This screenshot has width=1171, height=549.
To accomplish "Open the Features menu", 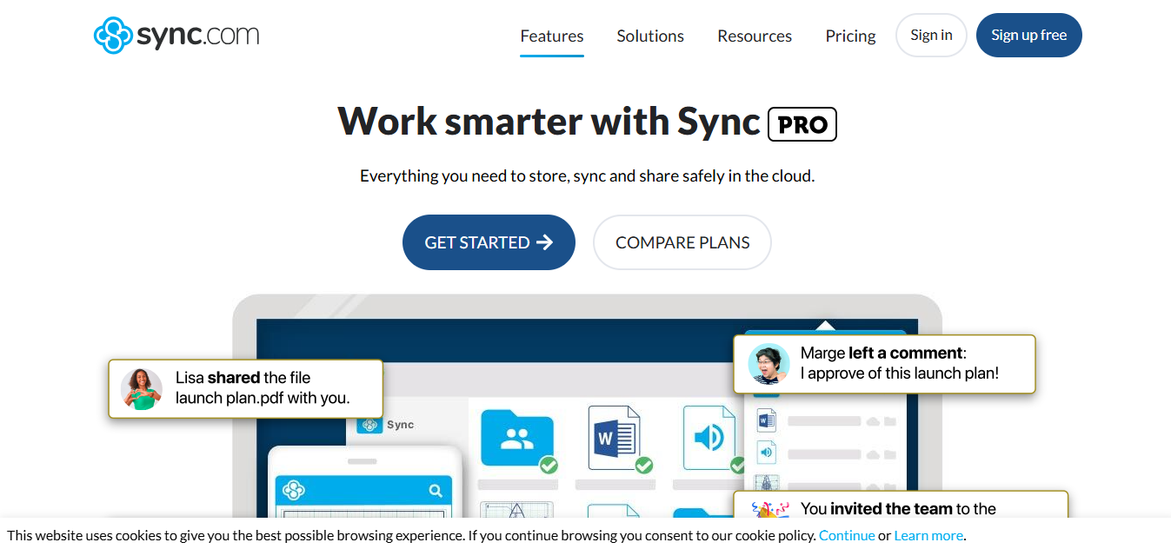I will point(552,36).
